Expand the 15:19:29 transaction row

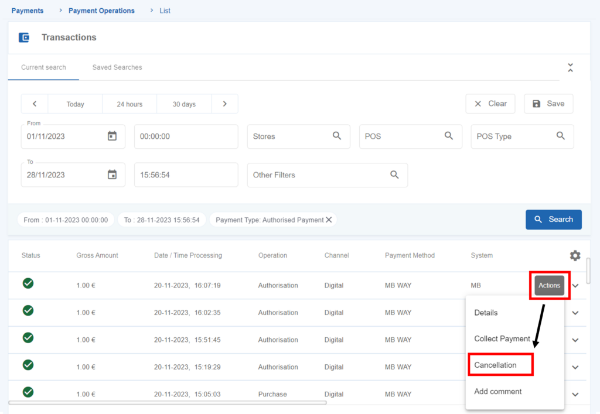tap(575, 367)
